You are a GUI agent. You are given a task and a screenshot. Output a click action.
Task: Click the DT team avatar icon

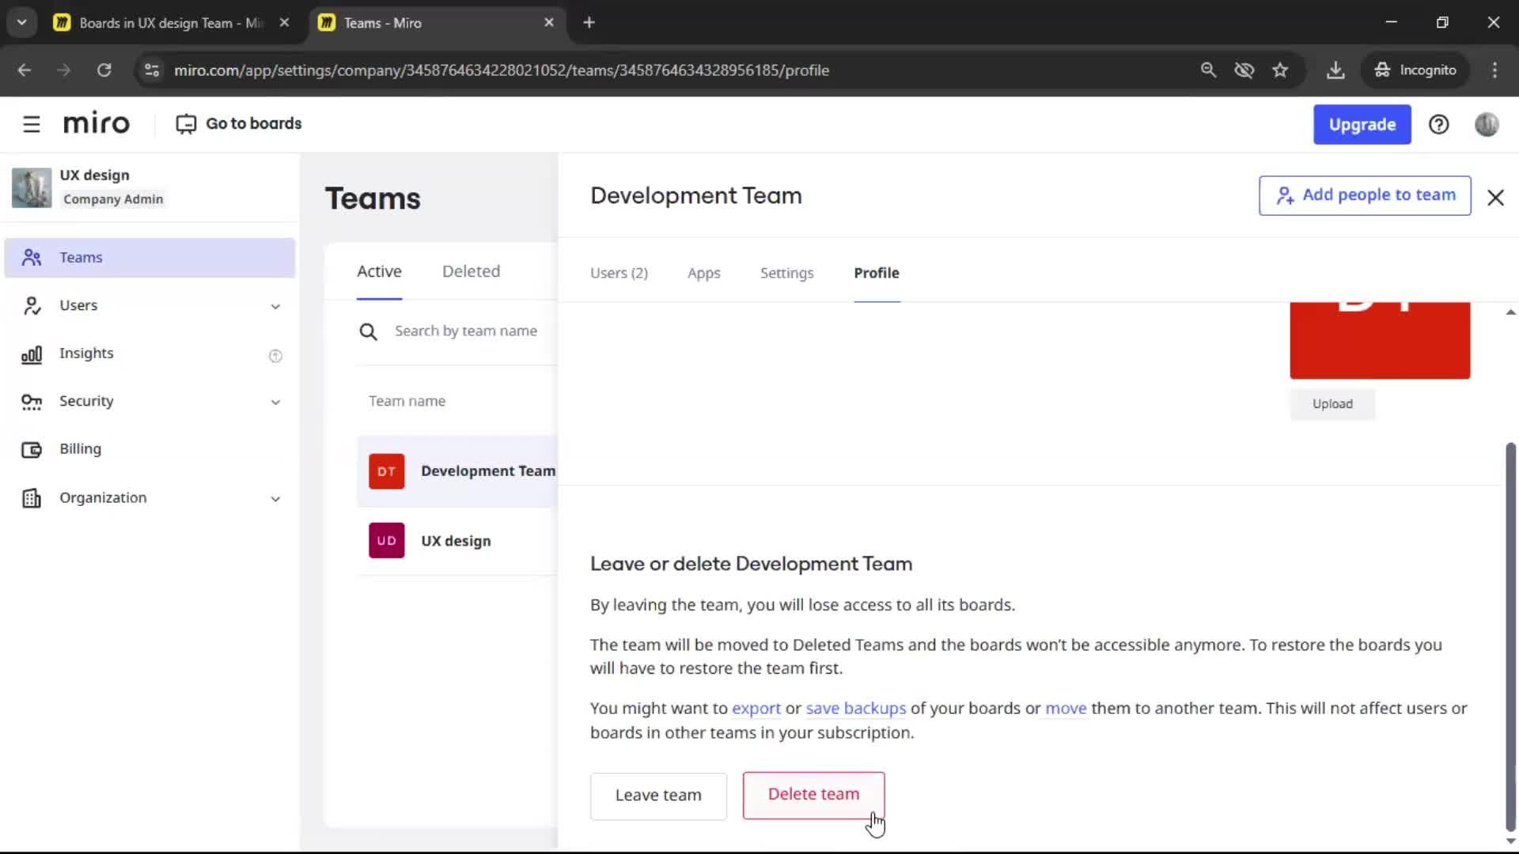click(386, 471)
